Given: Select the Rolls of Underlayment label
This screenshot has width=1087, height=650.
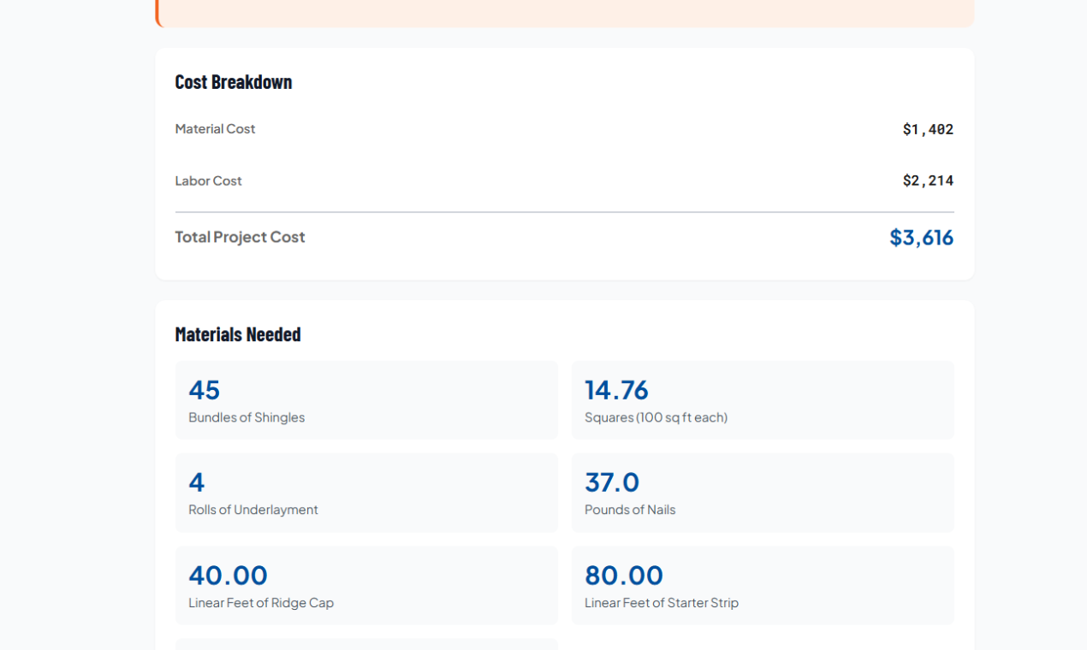Looking at the screenshot, I should (253, 510).
